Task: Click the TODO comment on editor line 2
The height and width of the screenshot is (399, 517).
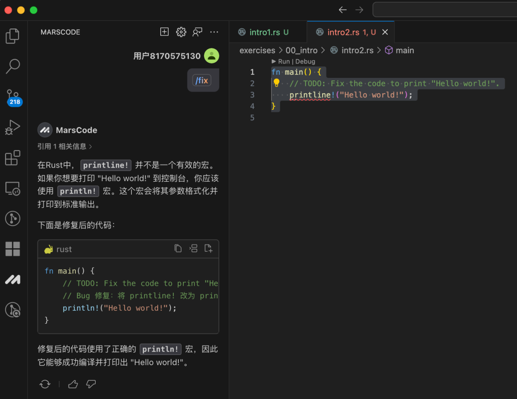Action: coord(394,83)
